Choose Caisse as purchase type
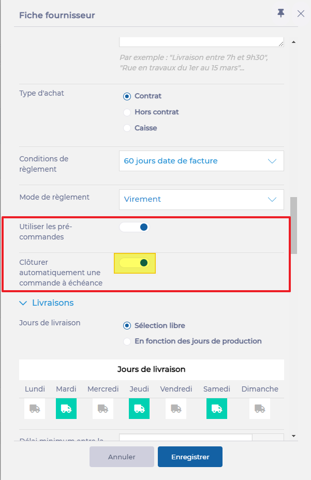 [x=127, y=128]
